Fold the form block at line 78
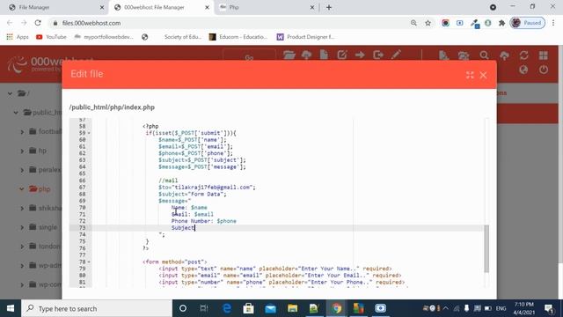This screenshot has height=317, width=563. pos(89,262)
